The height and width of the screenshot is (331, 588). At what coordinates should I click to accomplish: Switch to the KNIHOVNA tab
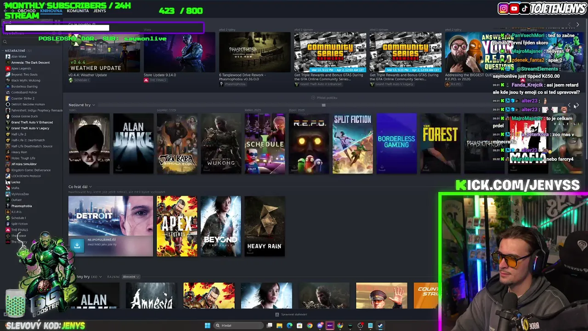tap(51, 11)
